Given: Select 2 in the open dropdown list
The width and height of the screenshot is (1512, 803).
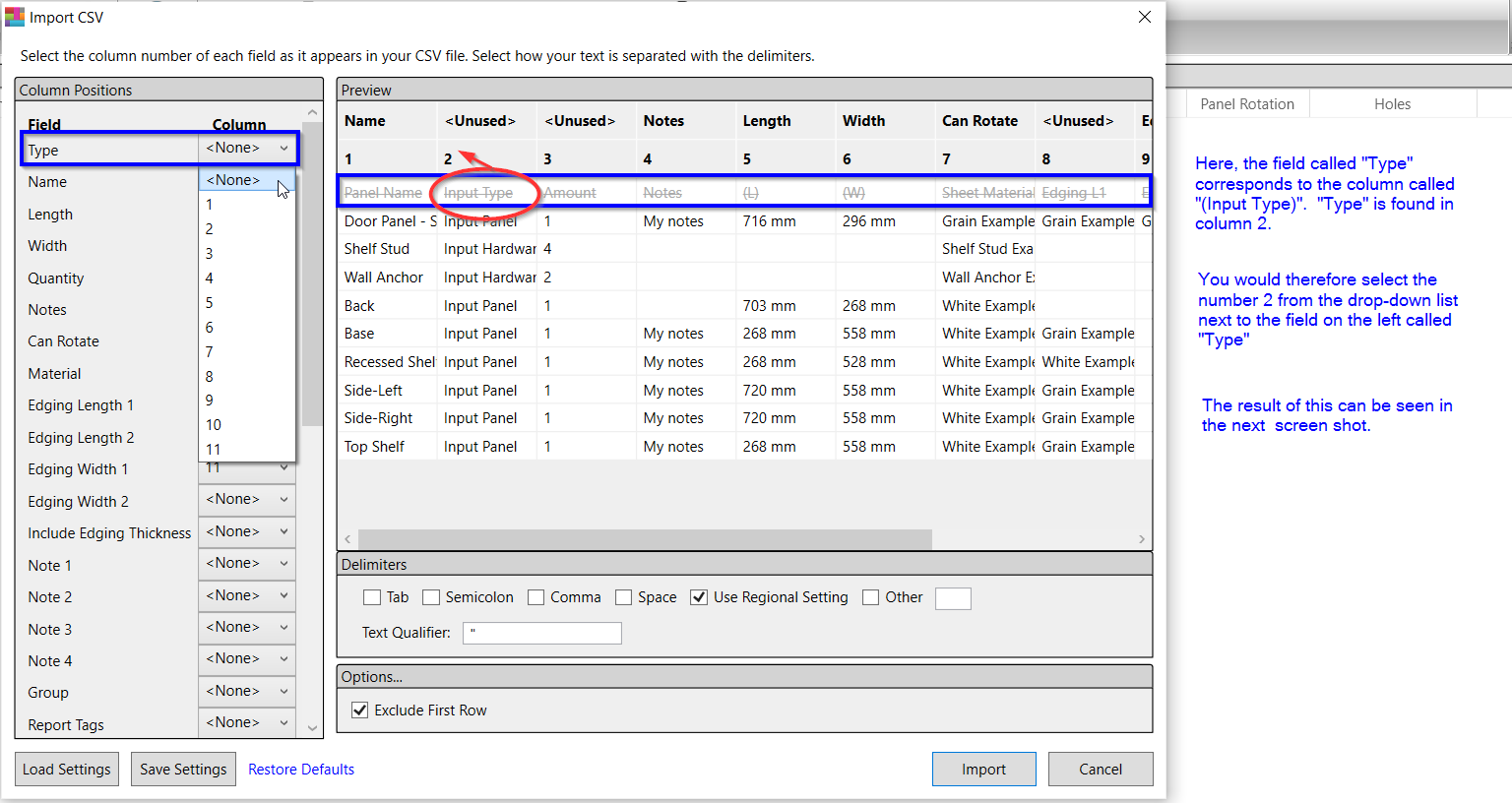Looking at the screenshot, I should tap(247, 228).
